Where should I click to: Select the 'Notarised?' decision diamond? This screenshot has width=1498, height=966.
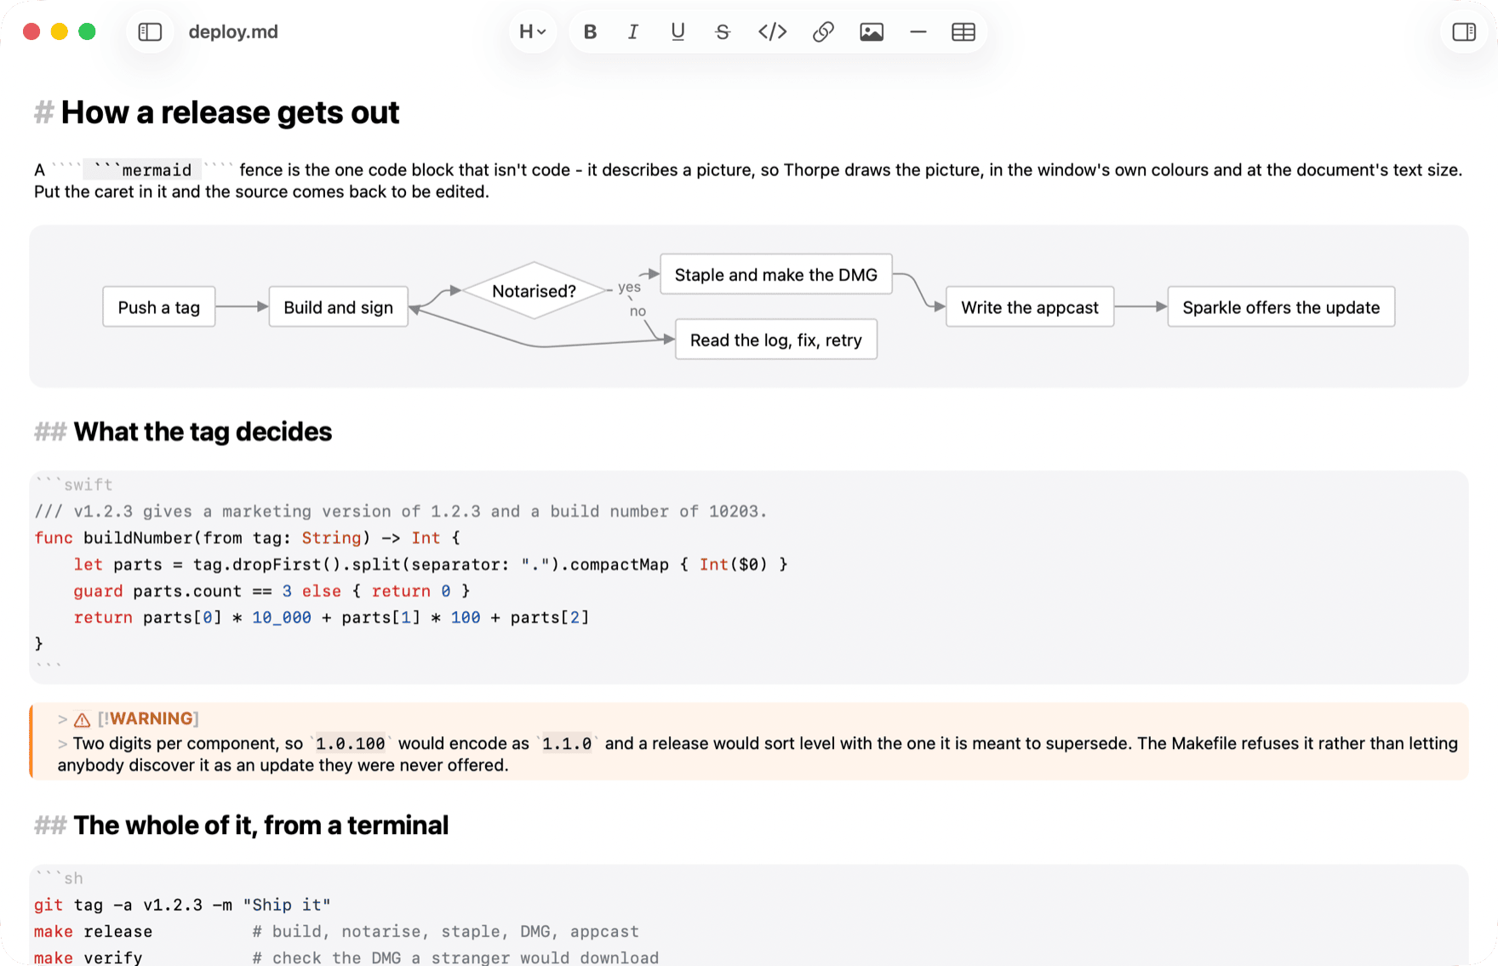[535, 291]
